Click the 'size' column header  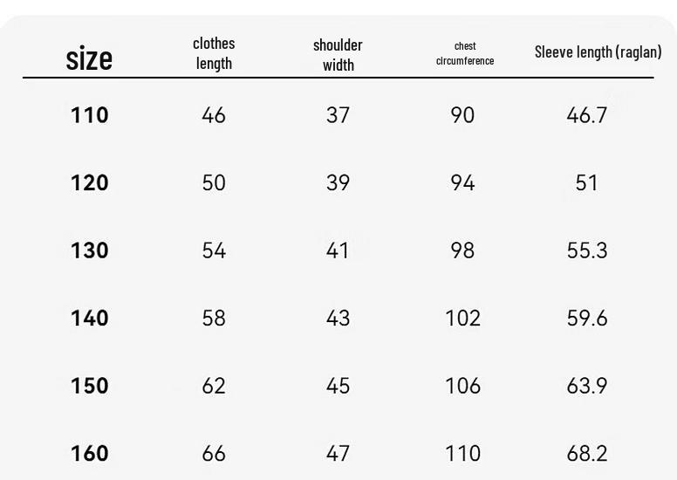tap(89, 58)
